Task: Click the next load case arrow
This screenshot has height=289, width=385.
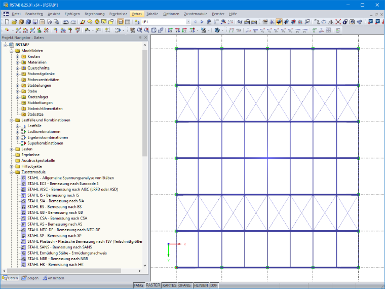Action: coord(202,22)
